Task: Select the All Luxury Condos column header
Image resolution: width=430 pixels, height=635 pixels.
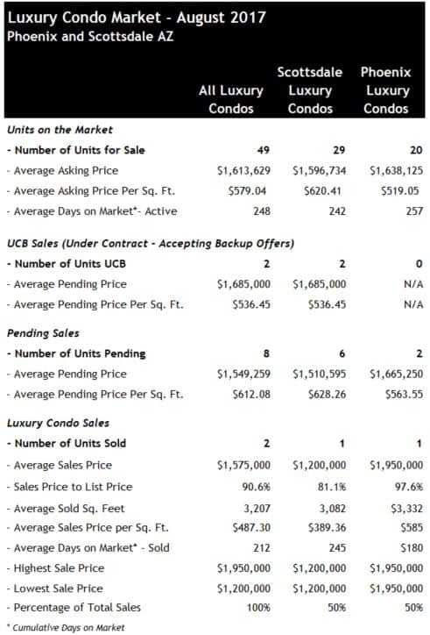Action: pyautogui.click(x=231, y=100)
